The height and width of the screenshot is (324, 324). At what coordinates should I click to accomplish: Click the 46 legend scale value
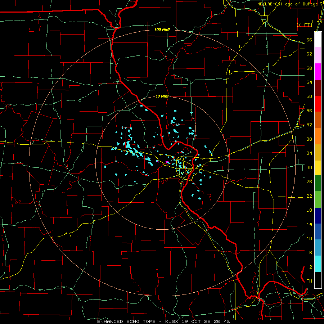pos(309,111)
